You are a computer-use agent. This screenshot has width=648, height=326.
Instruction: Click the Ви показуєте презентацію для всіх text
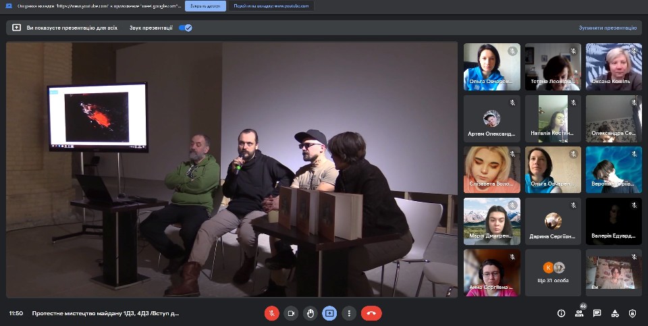(72, 28)
